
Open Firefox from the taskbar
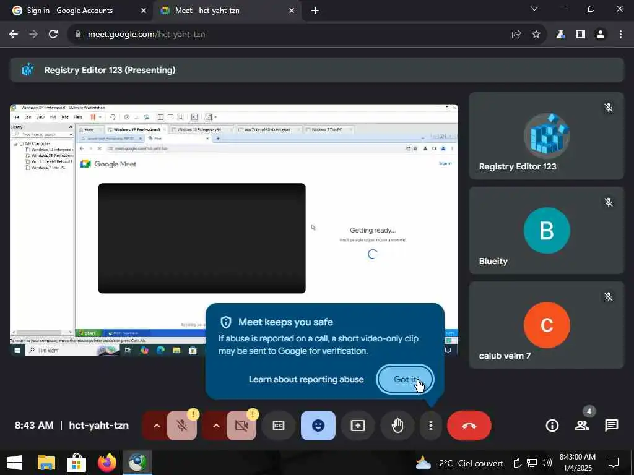(106, 463)
